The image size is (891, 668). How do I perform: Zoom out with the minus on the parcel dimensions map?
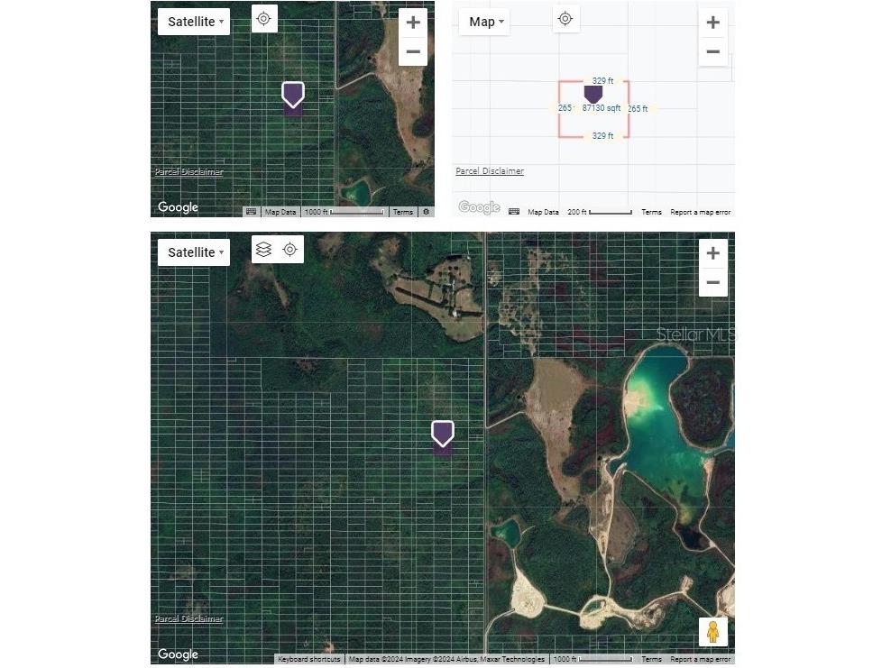pos(712,51)
